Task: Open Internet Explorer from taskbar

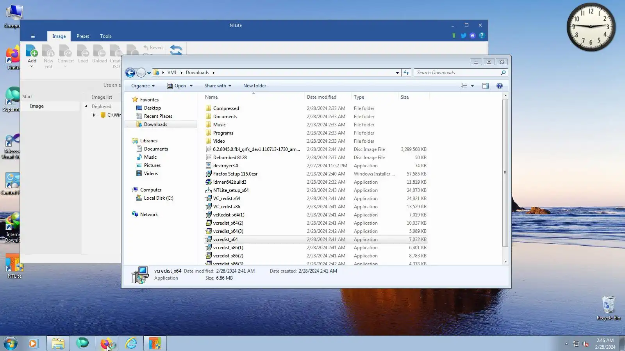Action: click(x=131, y=344)
